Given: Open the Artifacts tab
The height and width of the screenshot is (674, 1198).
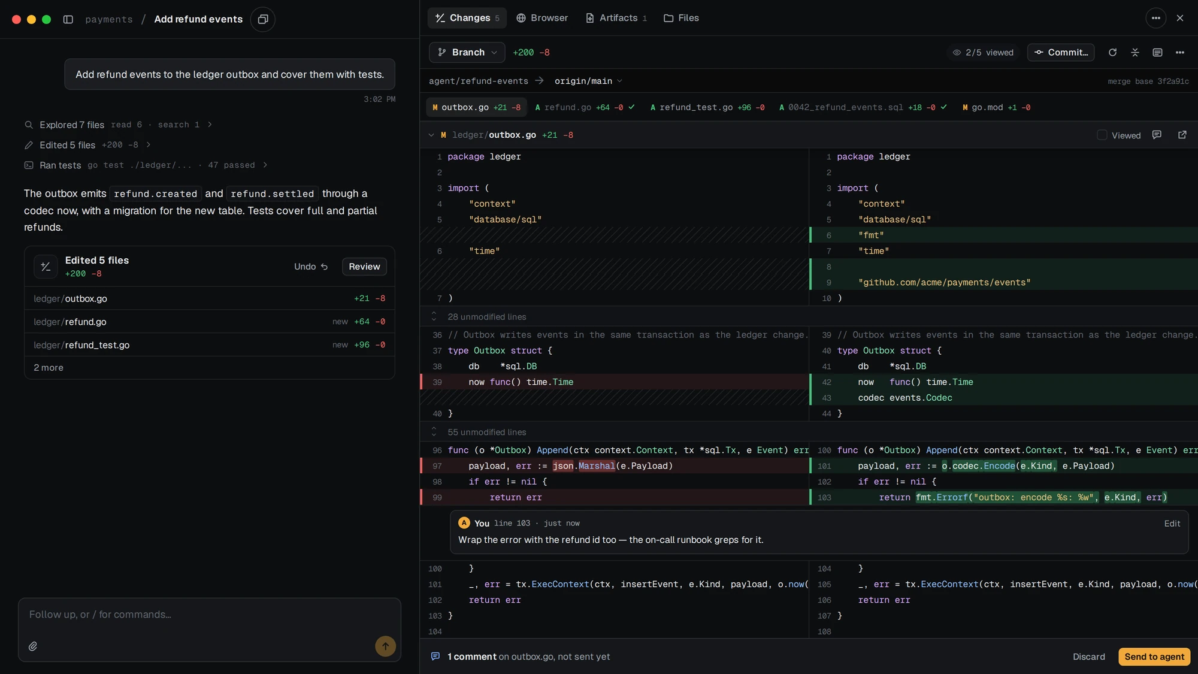Looking at the screenshot, I should point(616,18).
